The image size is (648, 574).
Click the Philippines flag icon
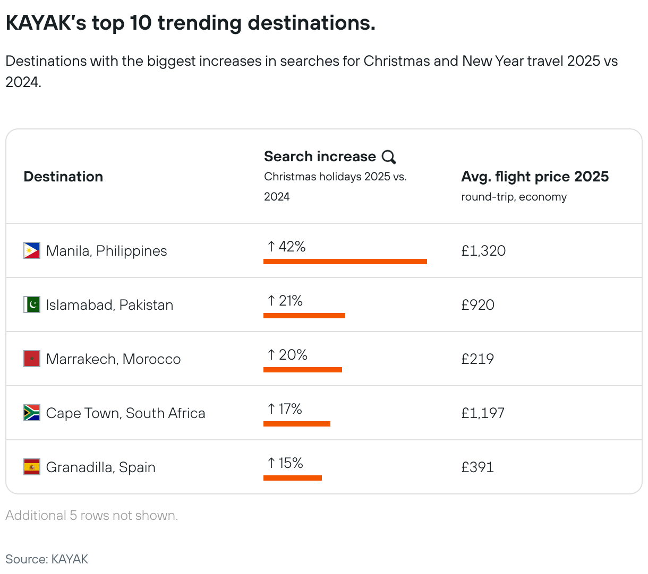click(32, 250)
